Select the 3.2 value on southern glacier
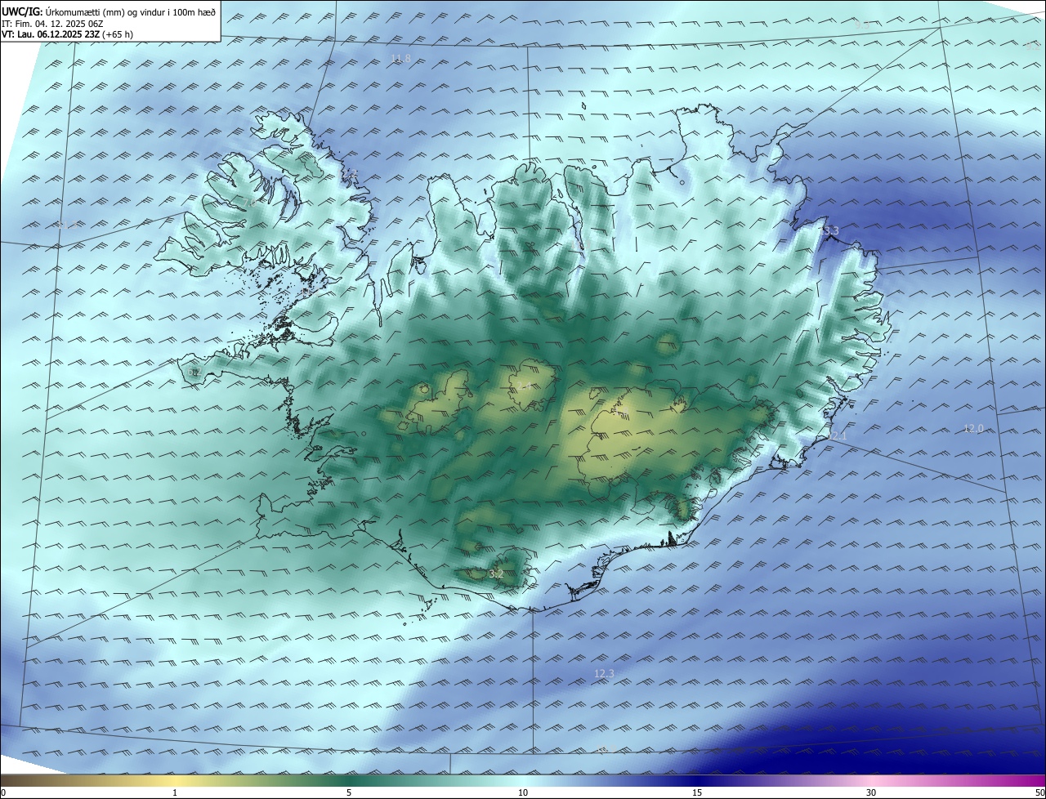 496,574
